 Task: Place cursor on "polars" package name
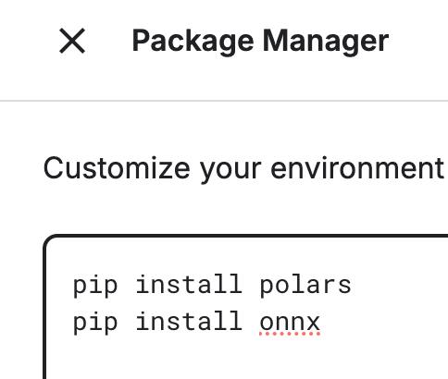click(305, 286)
